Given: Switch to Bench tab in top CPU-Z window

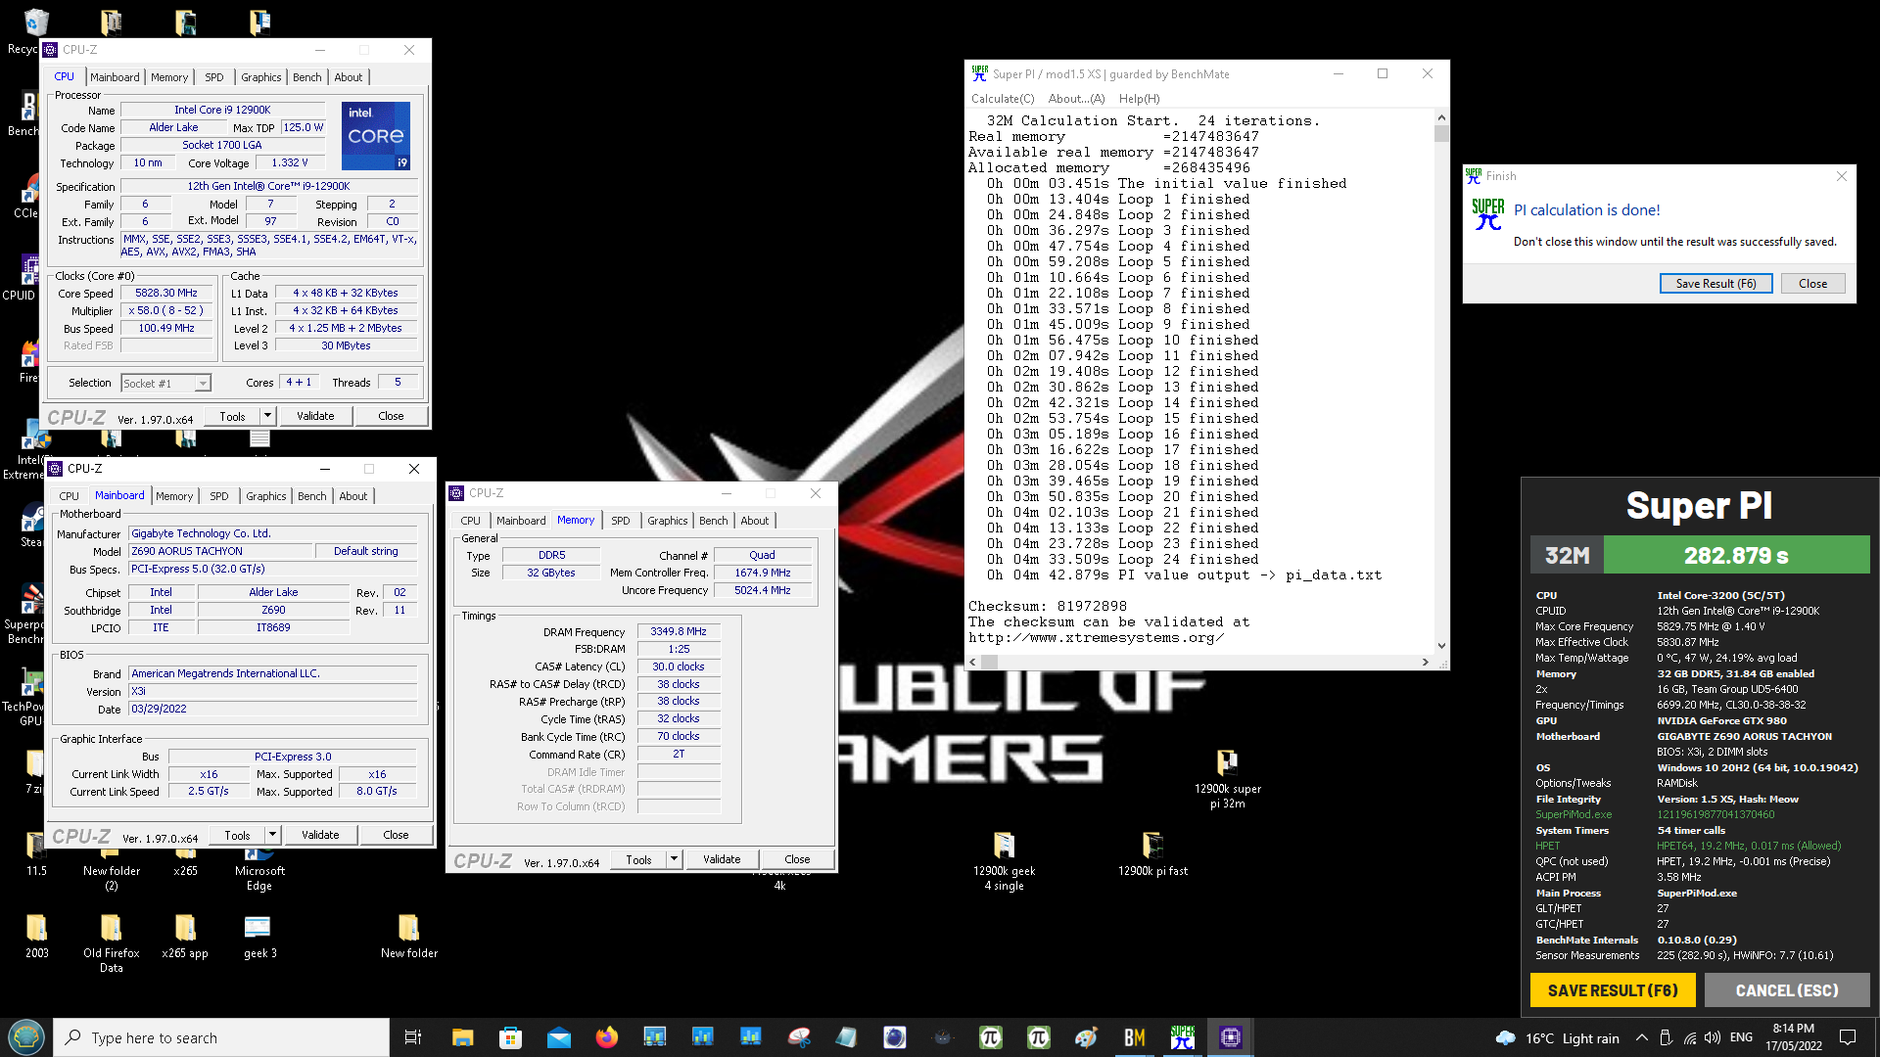Looking at the screenshot, I should 306,77.
